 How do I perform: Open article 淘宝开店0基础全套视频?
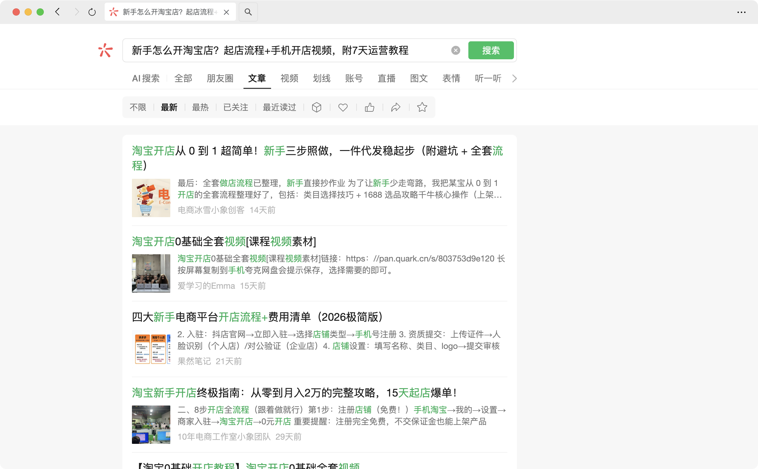tap(224, 241)
